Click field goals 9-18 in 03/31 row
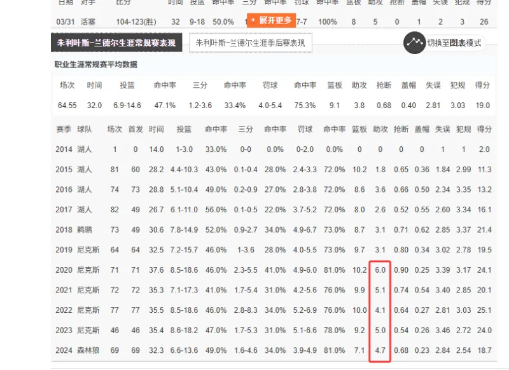 (197, 22)
